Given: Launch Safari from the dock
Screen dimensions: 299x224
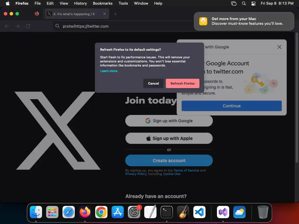Looking at the screenshot, I should [69, 212].
